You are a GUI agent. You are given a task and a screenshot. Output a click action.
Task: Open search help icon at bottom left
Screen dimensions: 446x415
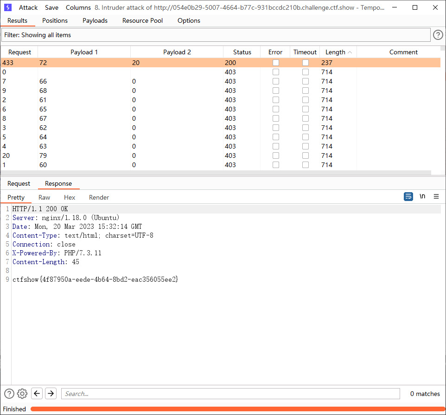(x=9, y=394)
